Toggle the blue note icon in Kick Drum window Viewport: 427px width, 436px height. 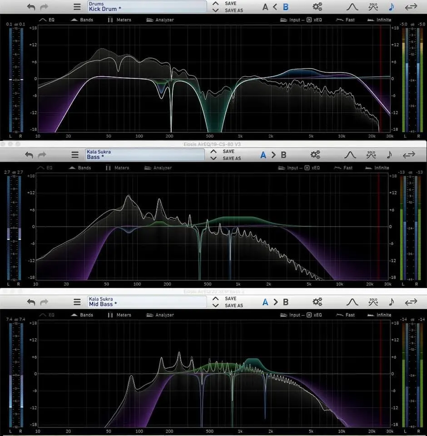pos(392,7)
